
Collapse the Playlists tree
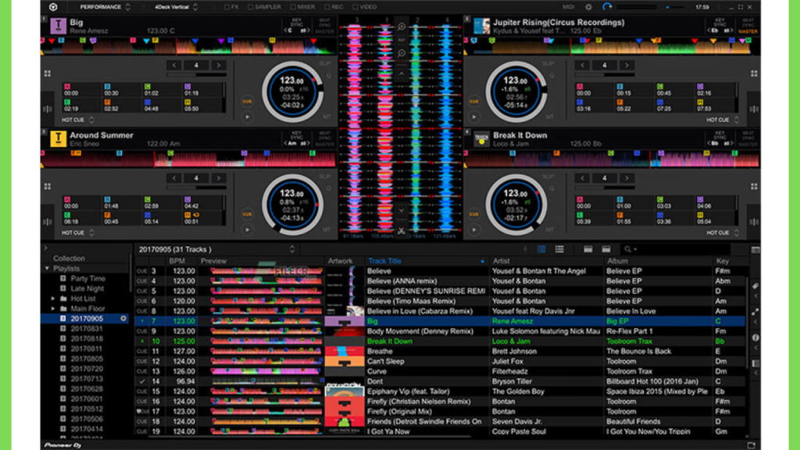pyautogui.click(x=48, y=269)
